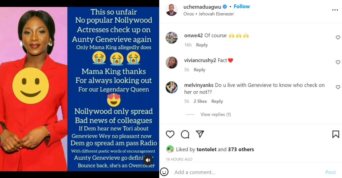
Task: Open more options three-dot menu
Action: point(335,10)
